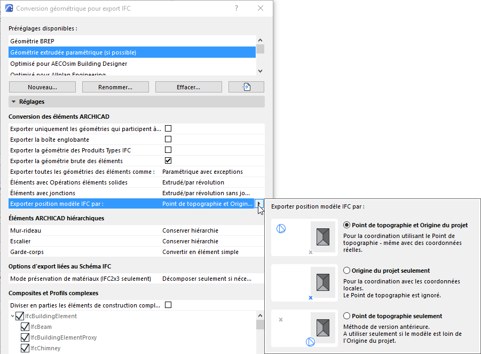
Task: Open the help question mark in title bar
Action: tap(236, 9)
